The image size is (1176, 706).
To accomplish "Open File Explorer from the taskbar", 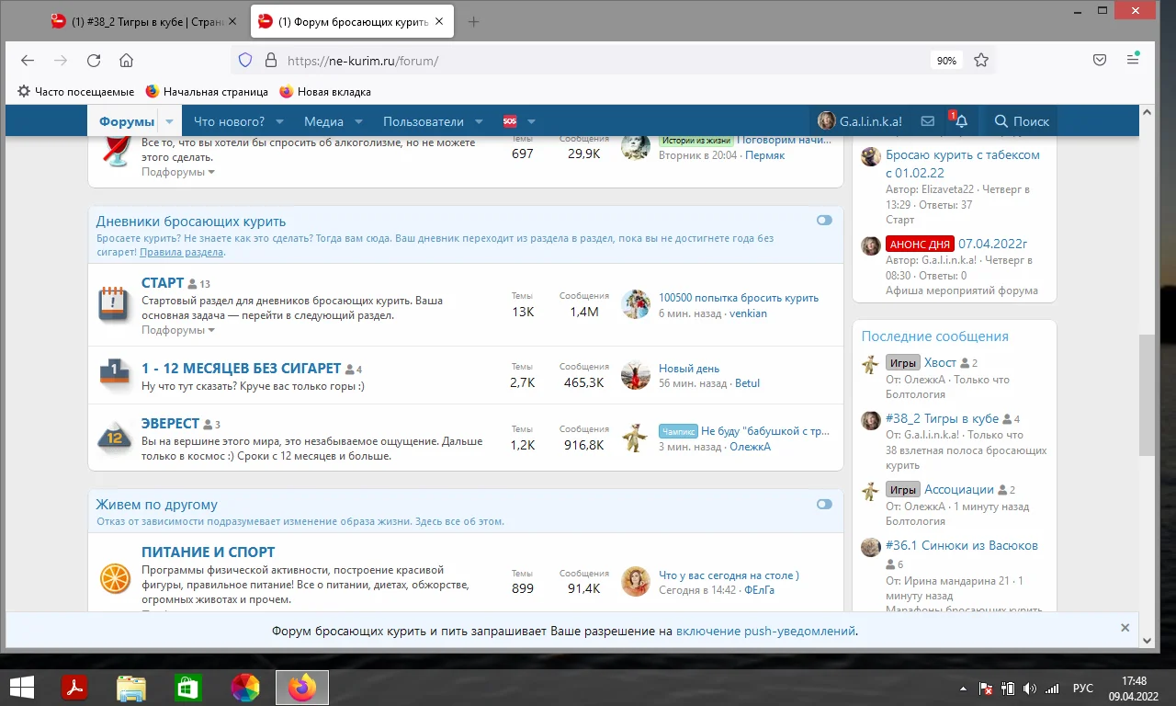I will (x=130, y=687).
